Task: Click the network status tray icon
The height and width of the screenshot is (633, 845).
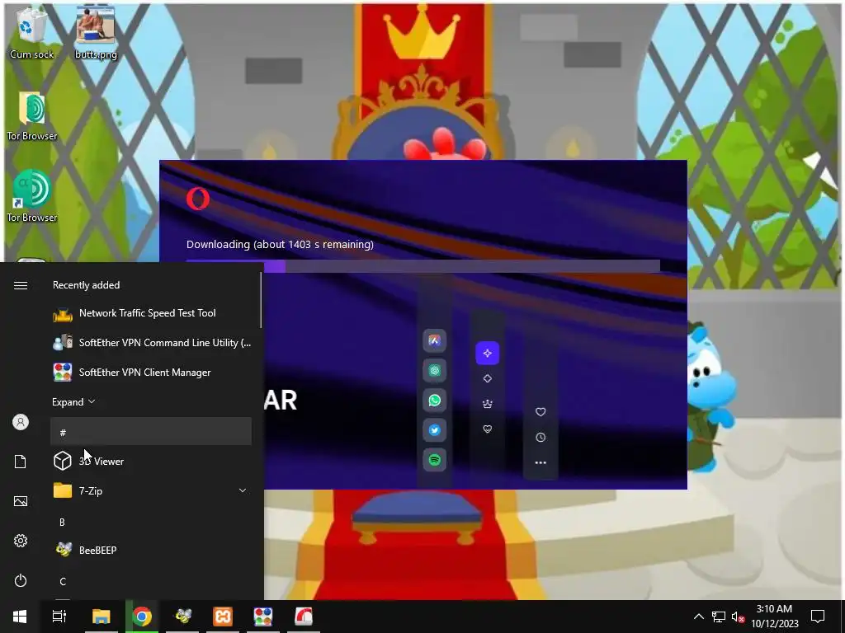Action: click(719, 617)
